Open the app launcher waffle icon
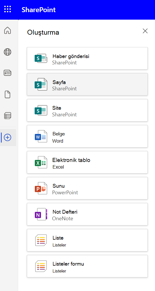The image size is (155, 291). point(8,9)
